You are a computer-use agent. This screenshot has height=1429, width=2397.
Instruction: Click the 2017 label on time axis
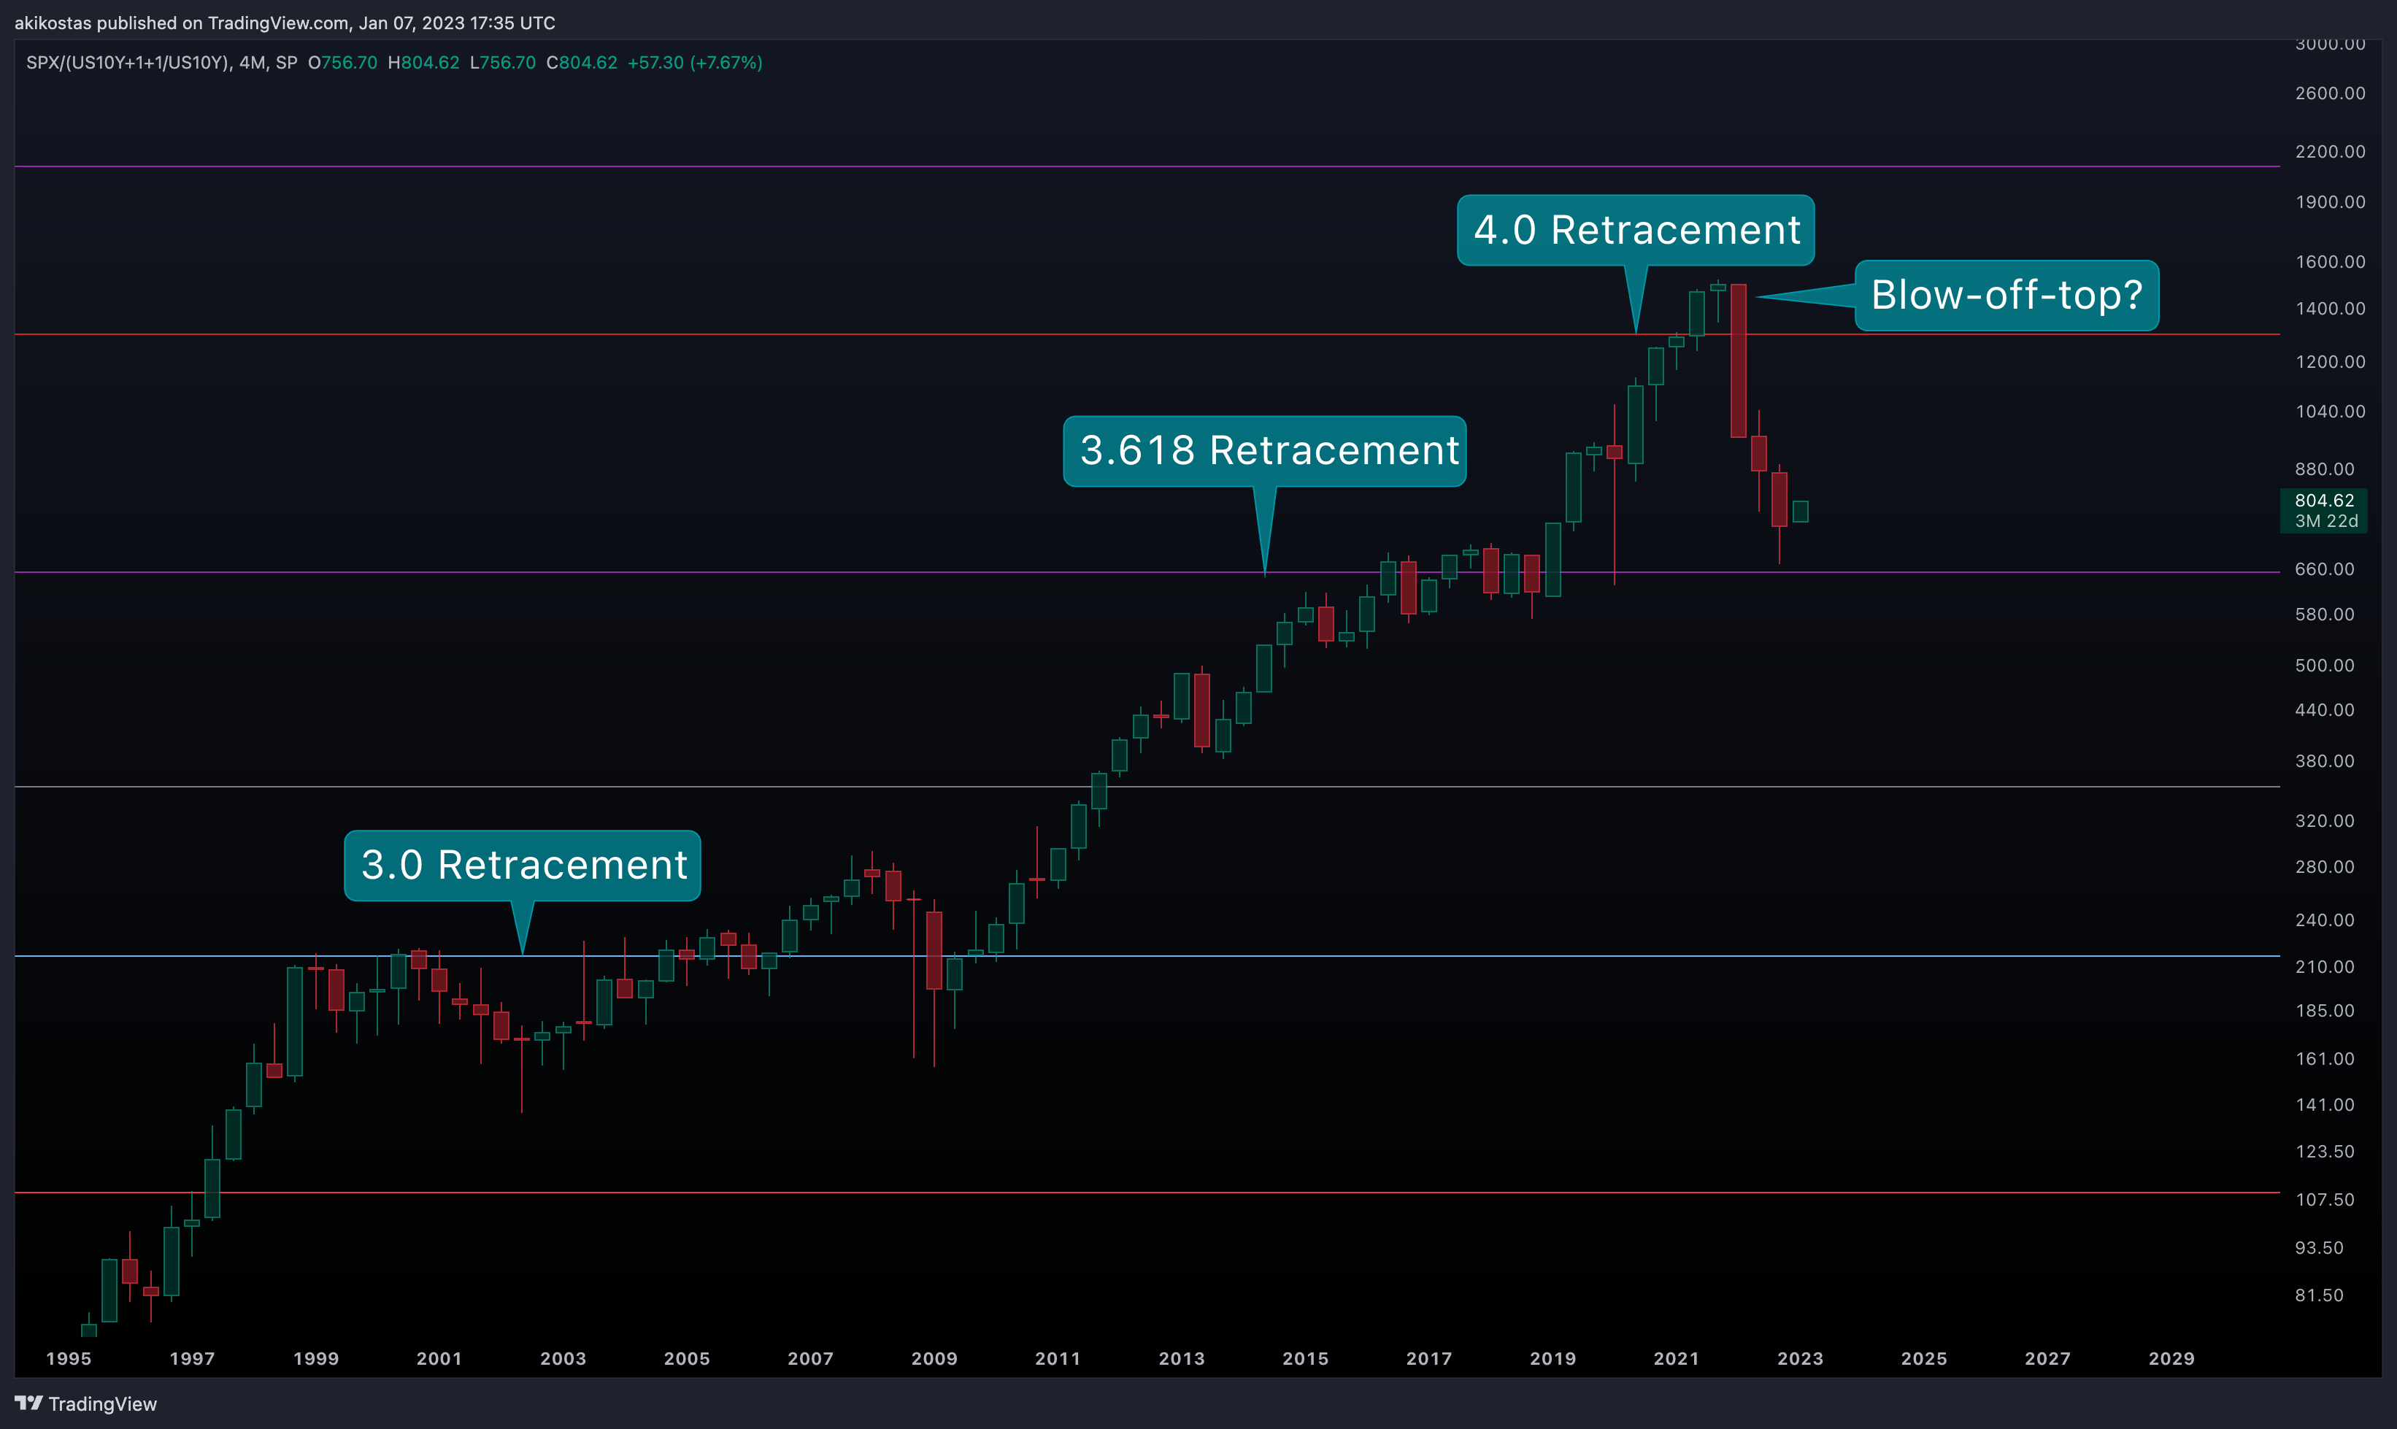[1429, 1359]
